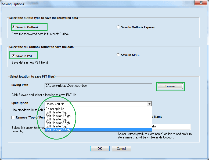Viewport: 209px width, 160px height.
Task: Pick "Split file after 2.5gb" entry
Action: point(98,123)
